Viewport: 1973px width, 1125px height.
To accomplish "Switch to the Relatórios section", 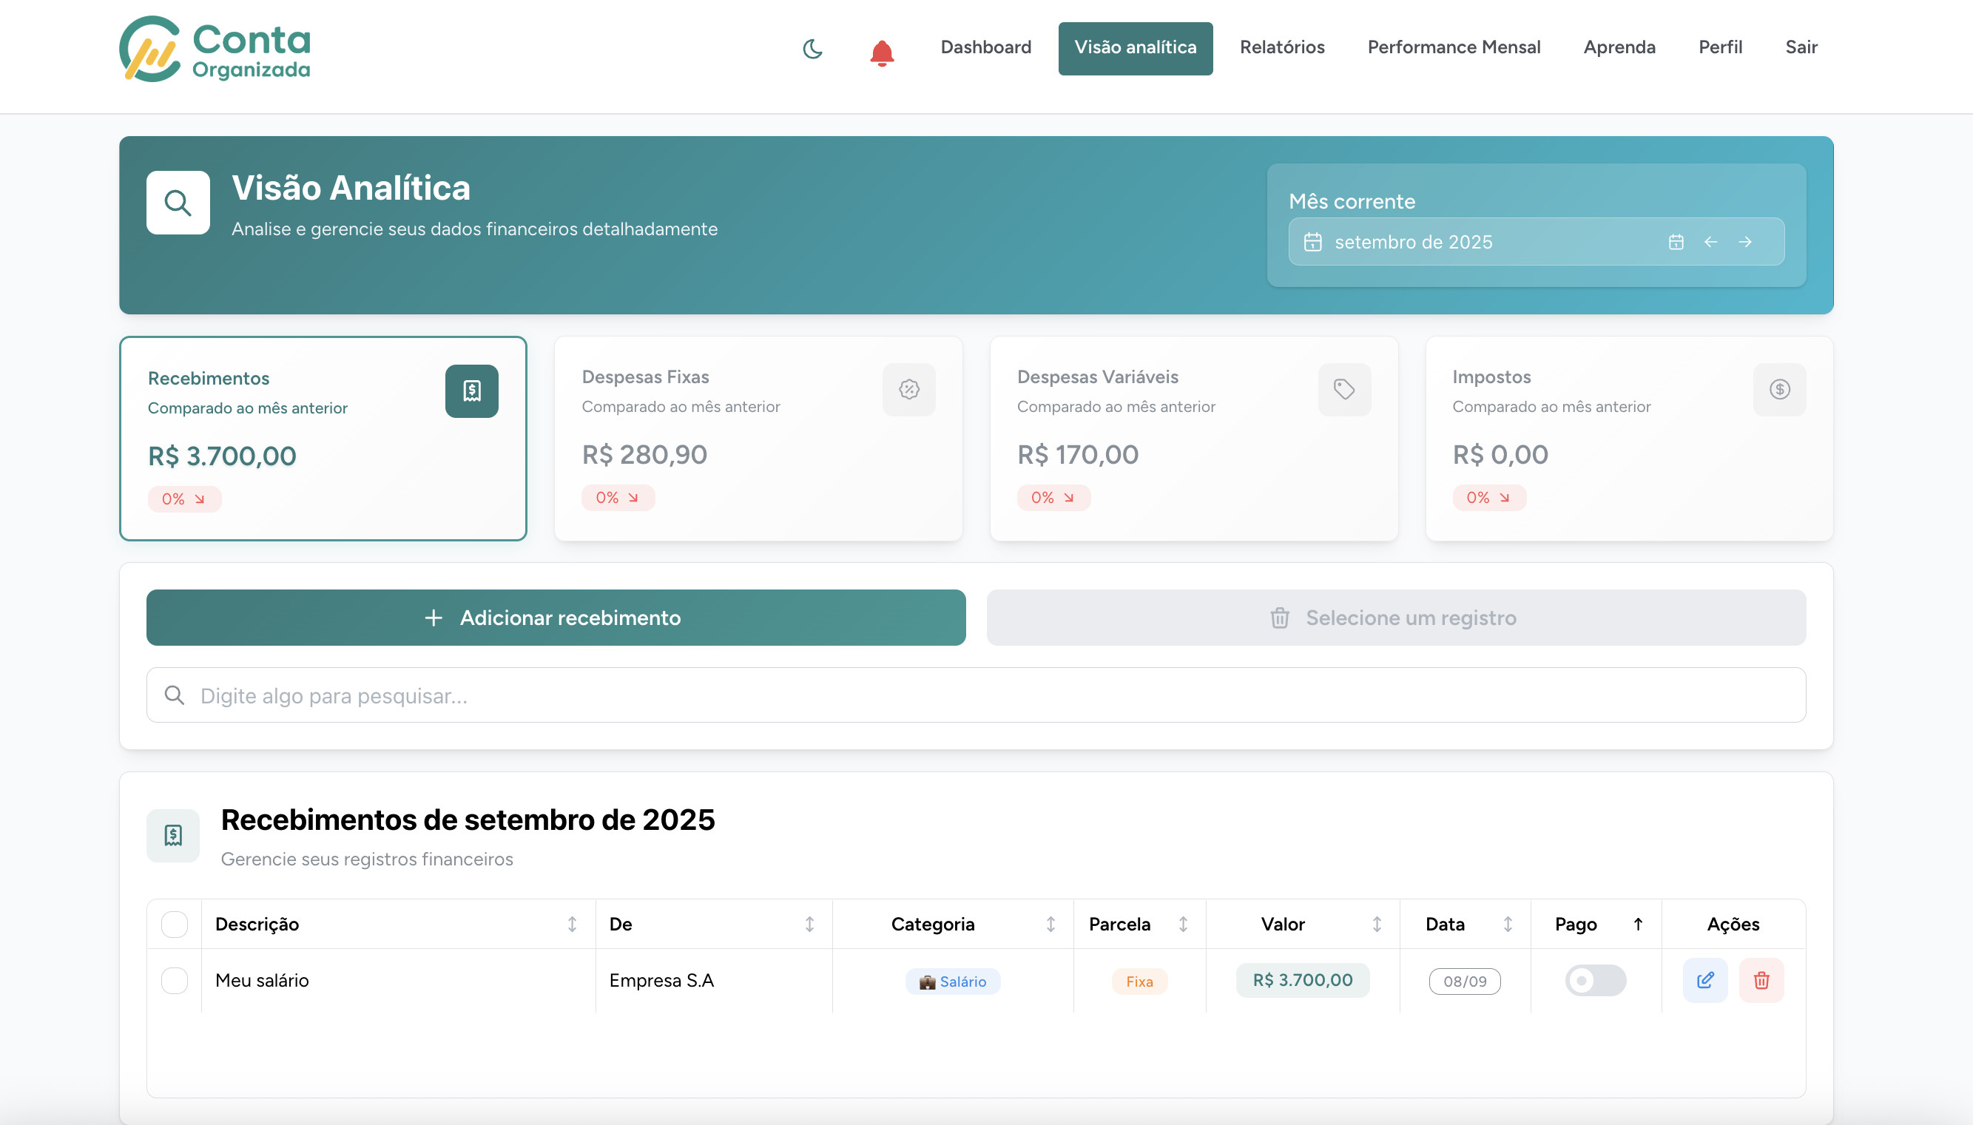I will click(1281, 47).
